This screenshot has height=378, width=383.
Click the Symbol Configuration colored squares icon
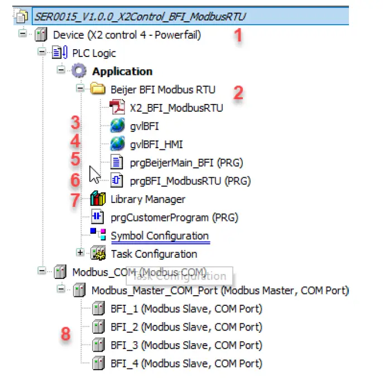(98, 234)
